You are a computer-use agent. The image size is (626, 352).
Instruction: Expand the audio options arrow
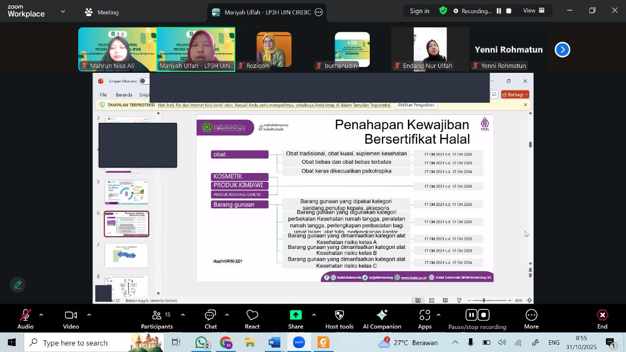pos(41,315)
